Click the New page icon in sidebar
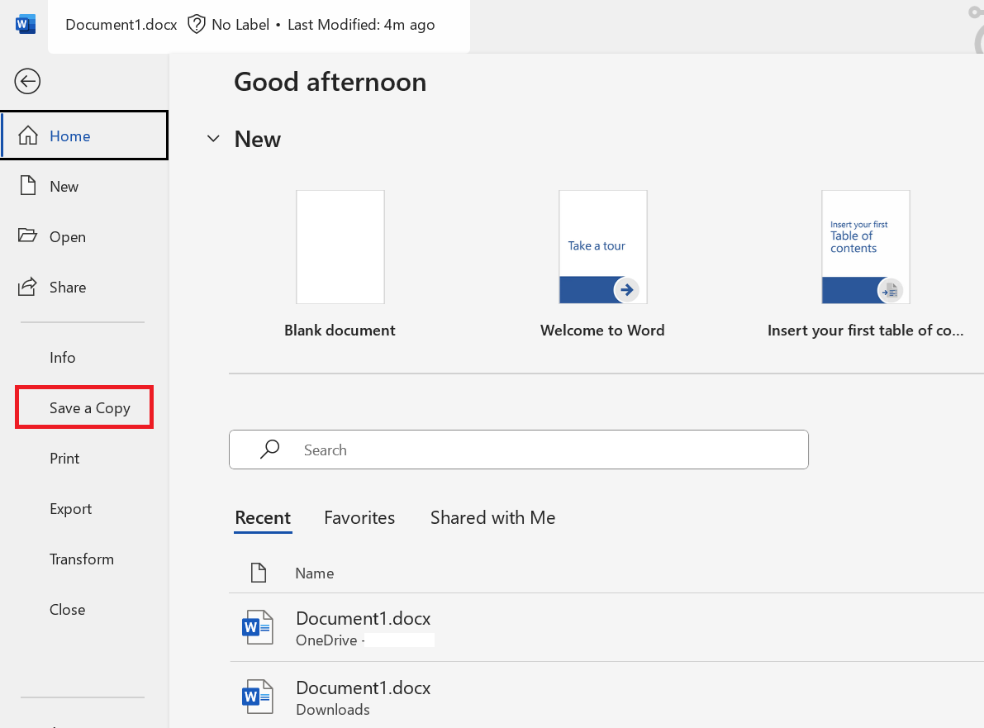This screenshot has width=984, height=728. pyautogui.click(x=27, y=186)
